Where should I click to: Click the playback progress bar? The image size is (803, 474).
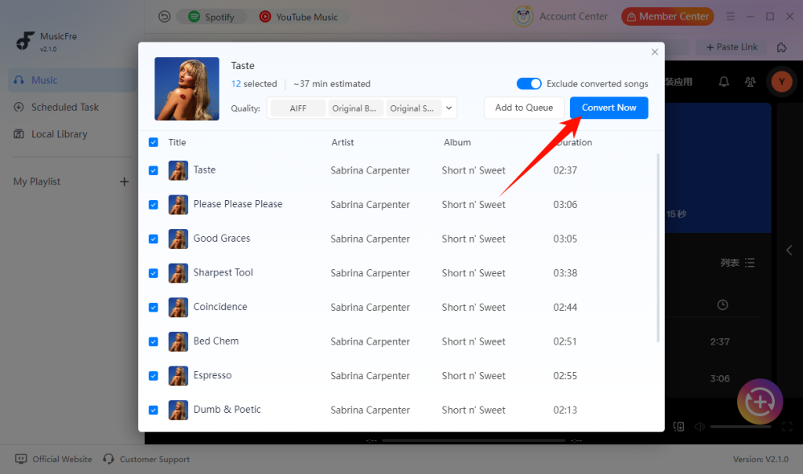click(474, 440)
